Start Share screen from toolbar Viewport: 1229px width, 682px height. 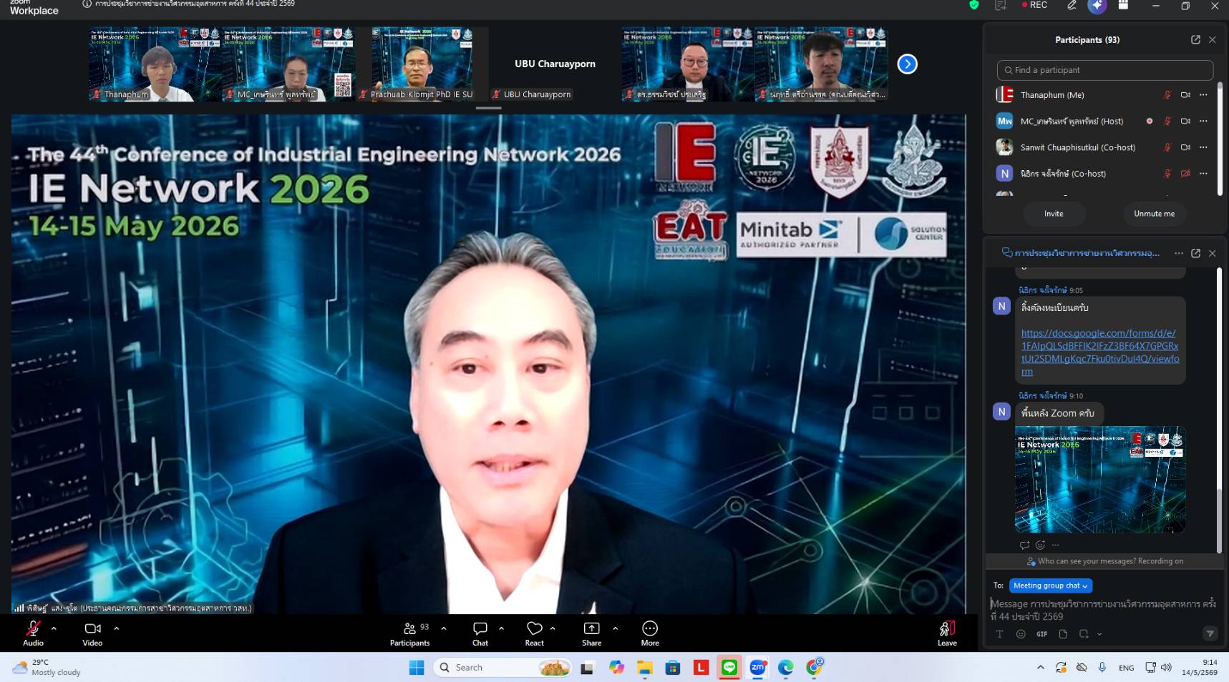(591, 633)
